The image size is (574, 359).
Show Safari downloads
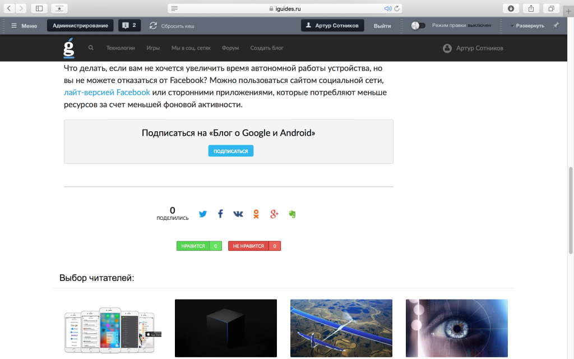coord(511,8)
